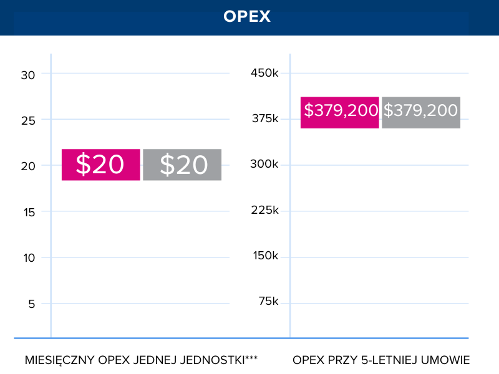Screen dimensions: 499x374
Task: Click the 300k axis label
Action: coord(264,165)
